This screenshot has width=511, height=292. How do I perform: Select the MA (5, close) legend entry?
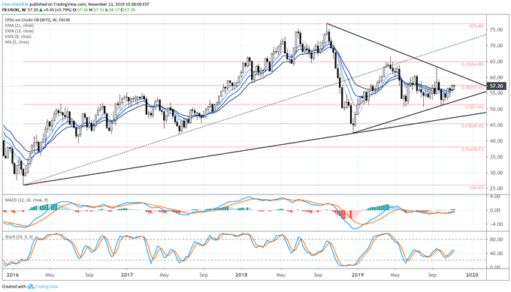click(17, 42)
